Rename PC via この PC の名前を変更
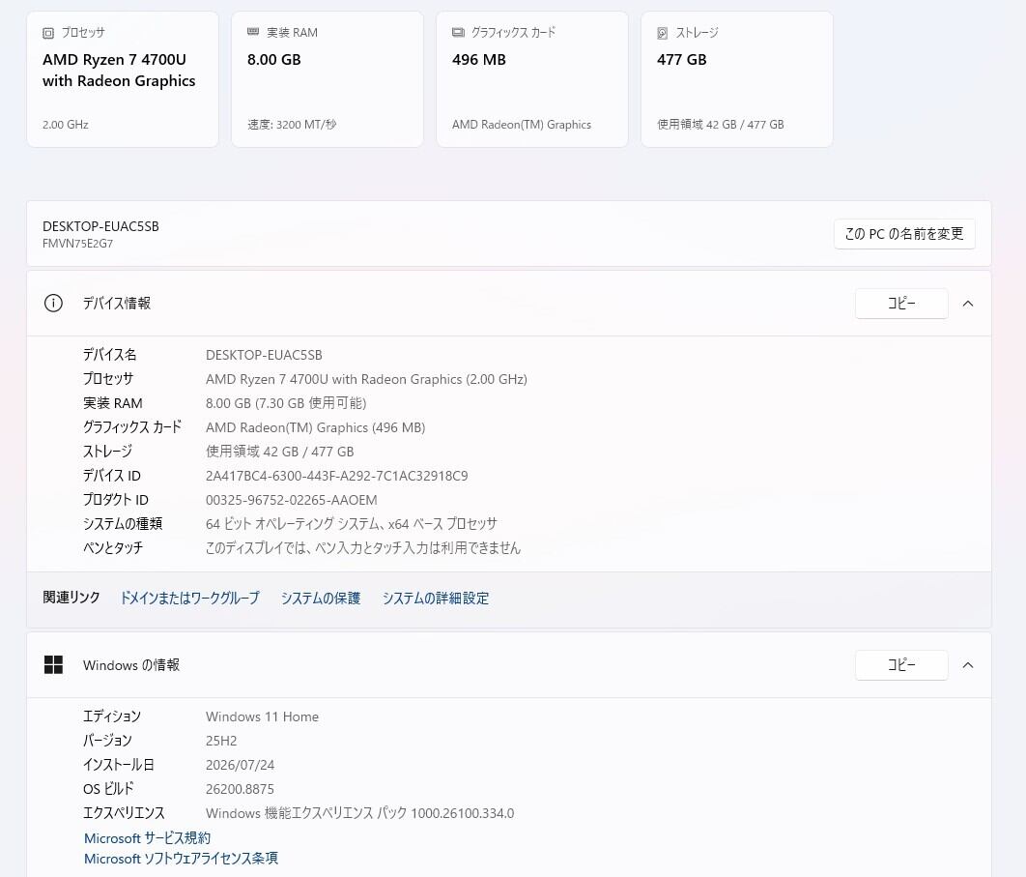Image resolution: width=1026 pixels, height=877 pixels. click(x=904, y=234)
